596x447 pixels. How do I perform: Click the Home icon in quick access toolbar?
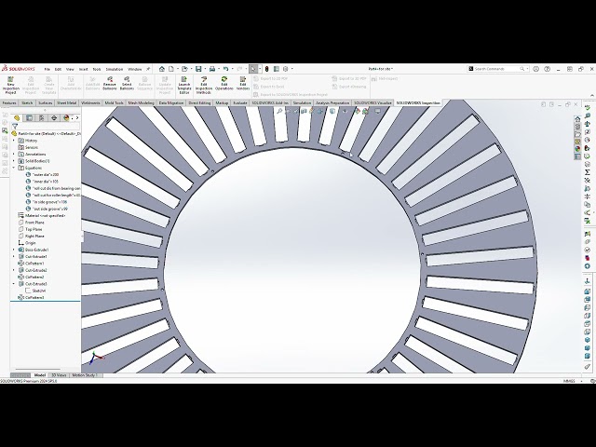(x=162, y=69)
